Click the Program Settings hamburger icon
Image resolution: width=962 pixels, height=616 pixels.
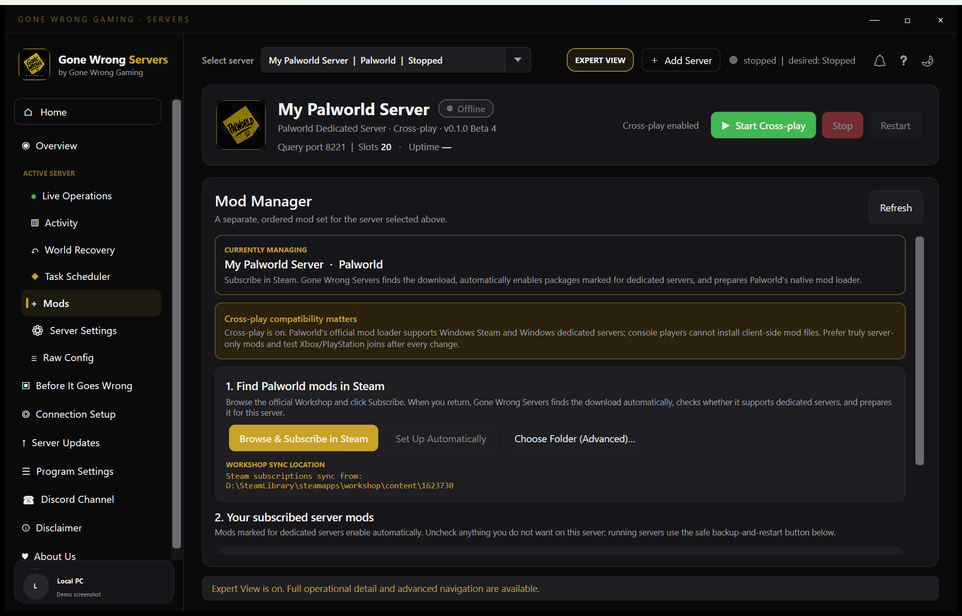tap(26, 471)
